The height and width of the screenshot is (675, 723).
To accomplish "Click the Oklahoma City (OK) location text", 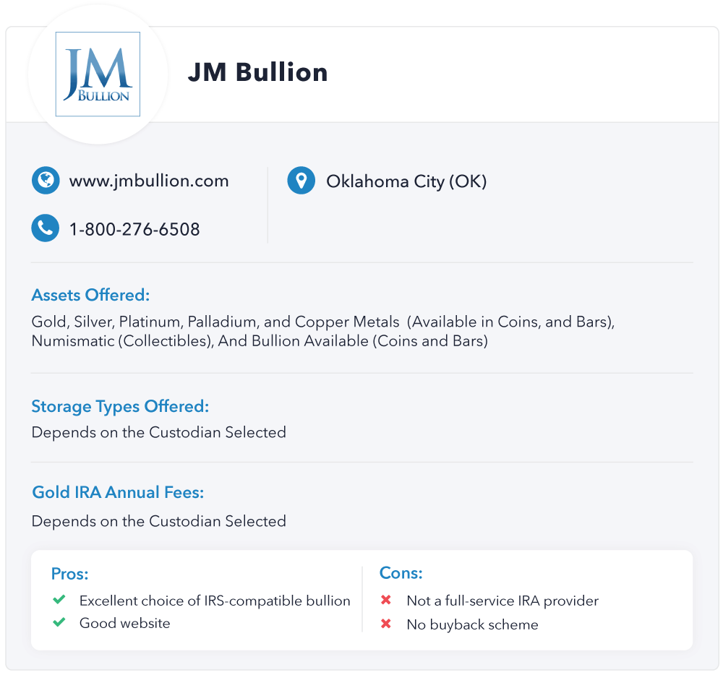I will tap(406, 181).
